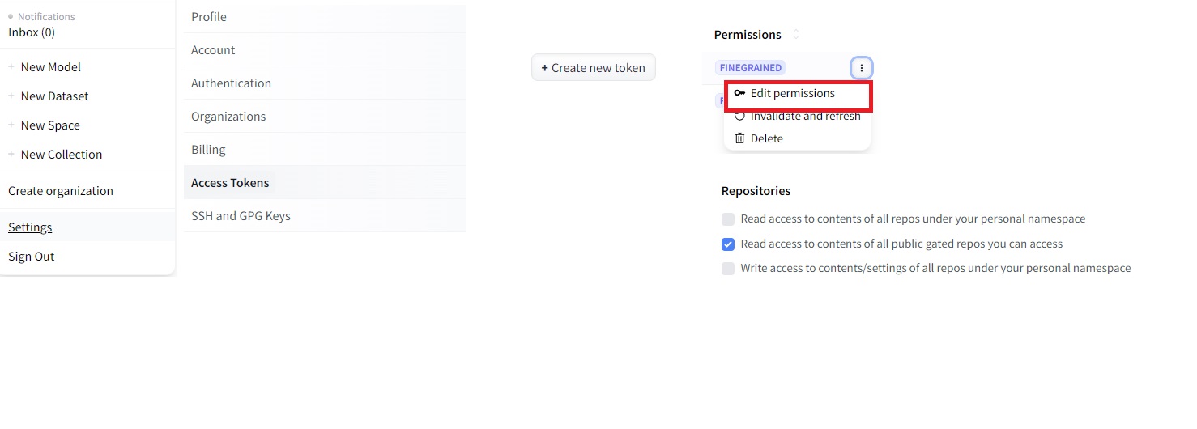1197x429 pixels.
Task: Enable write access to personal namespace repos
Action: [728, 269]
